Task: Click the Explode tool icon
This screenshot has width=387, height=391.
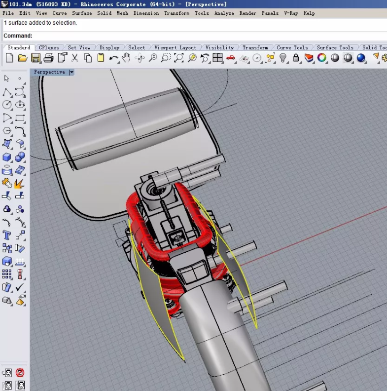Action: click(20, 184)
